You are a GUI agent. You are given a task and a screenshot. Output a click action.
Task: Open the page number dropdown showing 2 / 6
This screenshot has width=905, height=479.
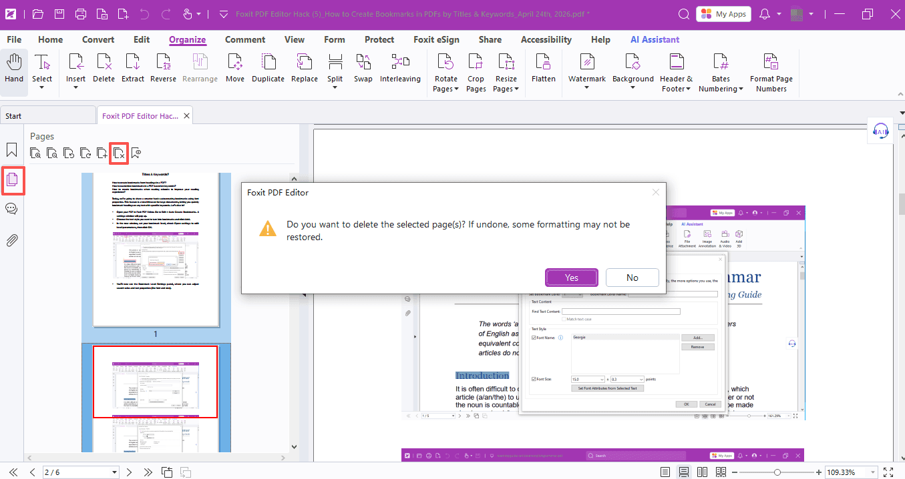[114, 472]
